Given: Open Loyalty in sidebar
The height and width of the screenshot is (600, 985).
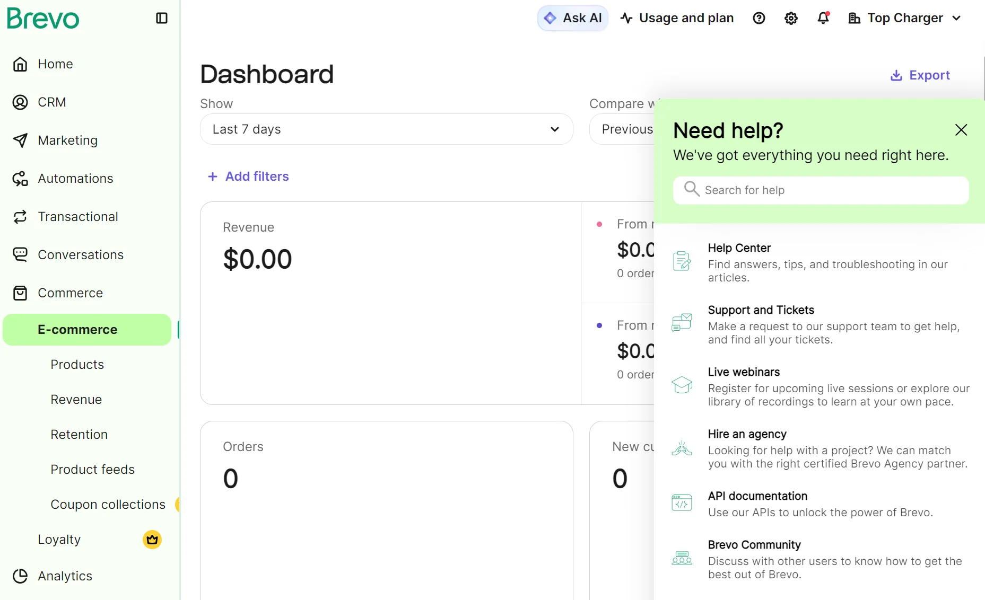Looking at the screenshot, I should pyautogui.click(x=59, y=540).
